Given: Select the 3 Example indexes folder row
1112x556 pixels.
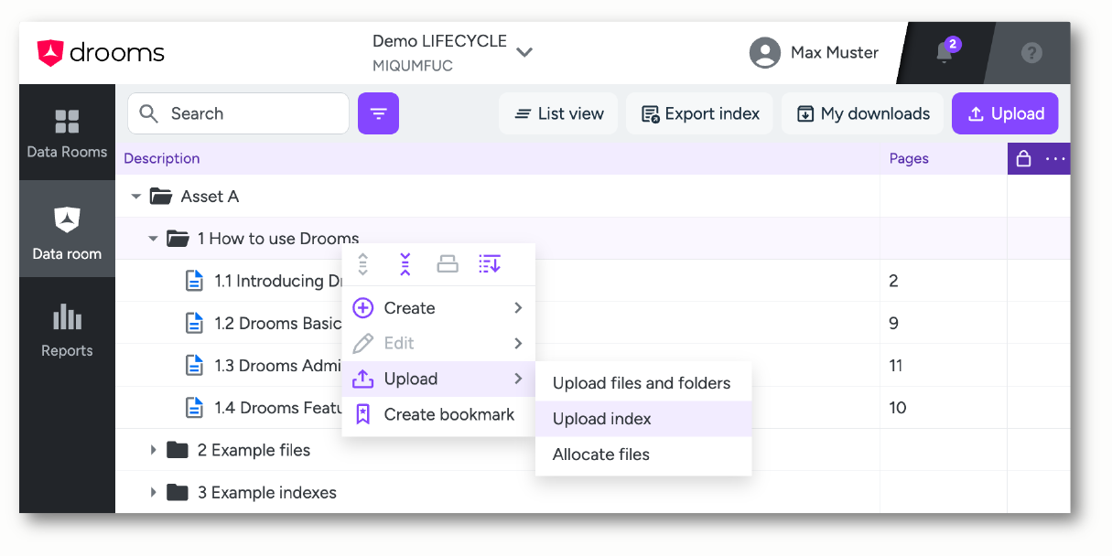Looking at the screenshot, I should coord(593,492).
